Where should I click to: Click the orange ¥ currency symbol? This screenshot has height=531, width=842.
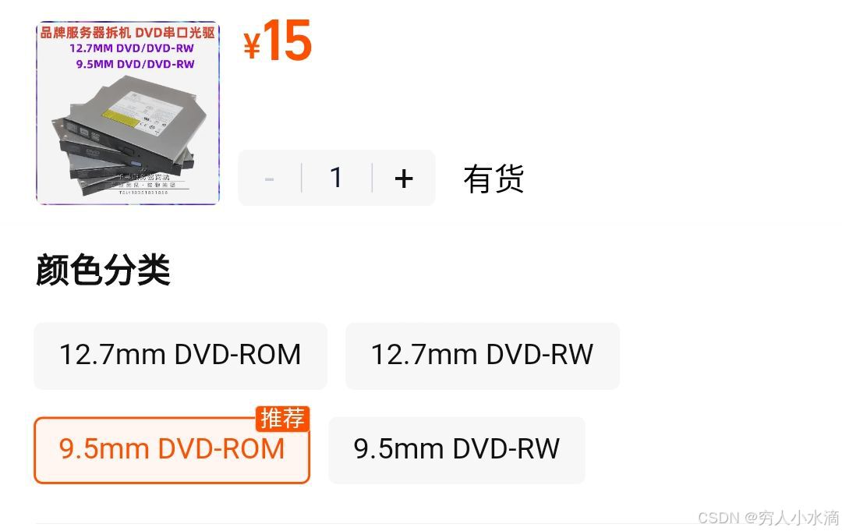[x=252, y=45]
